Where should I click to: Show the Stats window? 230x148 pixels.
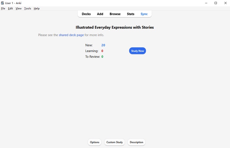point(131,14)
